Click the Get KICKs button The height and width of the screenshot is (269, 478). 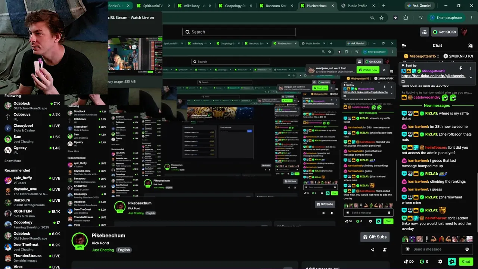[x=444, y=32]
